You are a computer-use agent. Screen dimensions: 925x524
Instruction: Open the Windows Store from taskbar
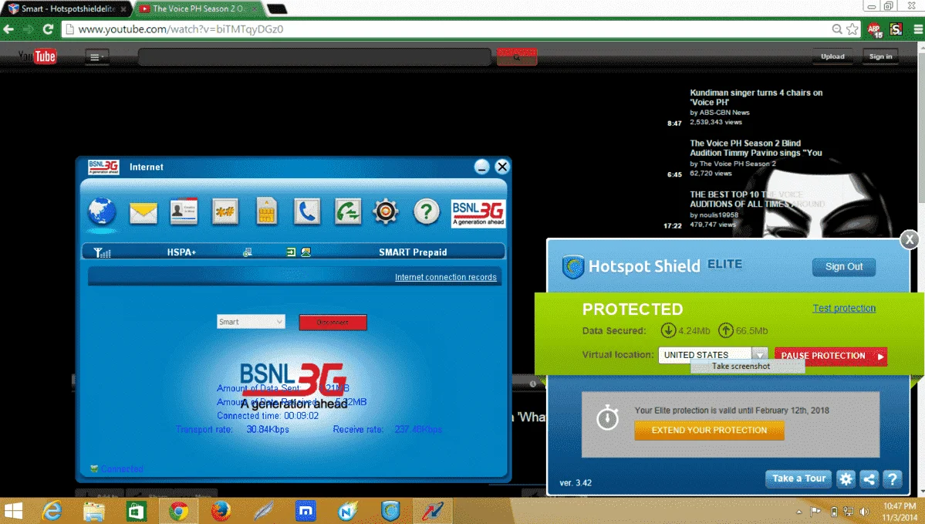(x=137, y=511)
